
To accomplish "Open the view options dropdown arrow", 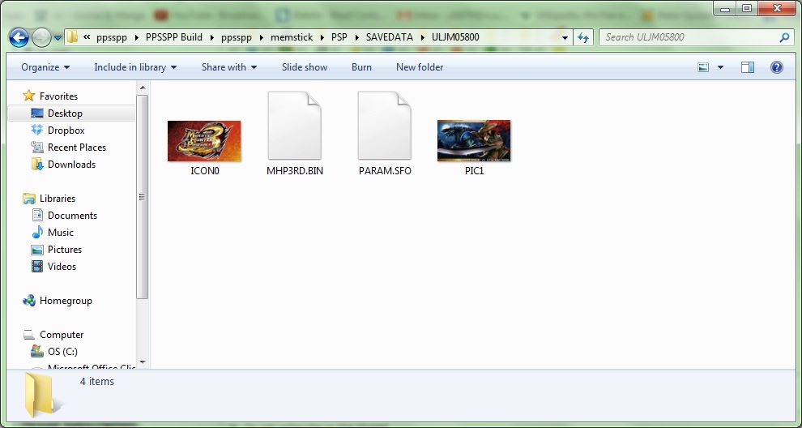I will [720, 67].
